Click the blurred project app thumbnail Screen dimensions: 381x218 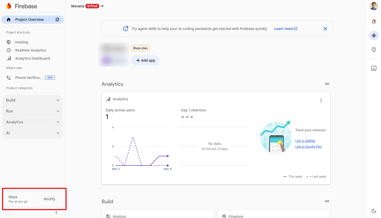coord(114,54)
